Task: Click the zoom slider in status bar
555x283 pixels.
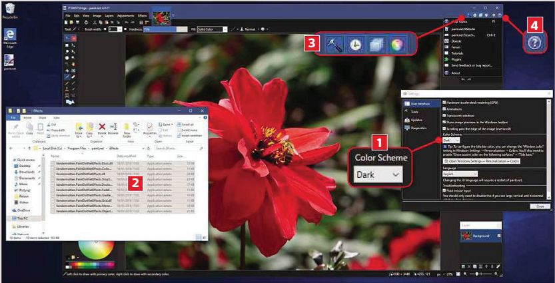Action: coord(480,274)
